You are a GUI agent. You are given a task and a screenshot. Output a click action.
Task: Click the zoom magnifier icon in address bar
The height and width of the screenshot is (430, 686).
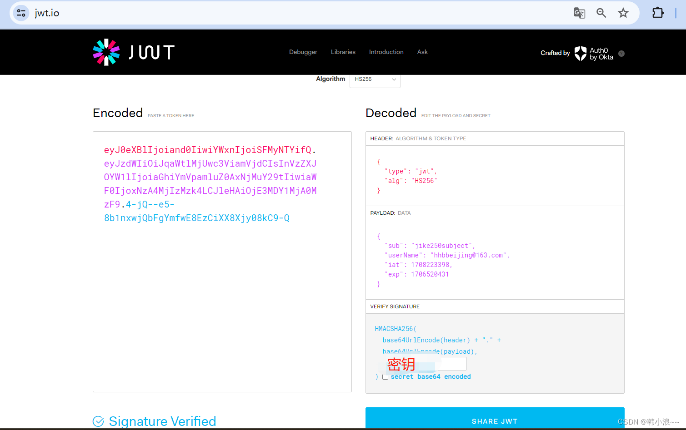click(x=601, y=13)
